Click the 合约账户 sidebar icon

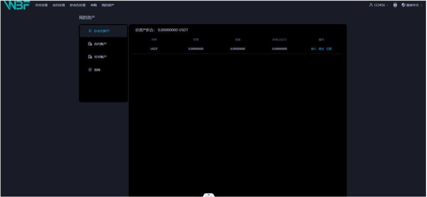click(x=90, y=44)
